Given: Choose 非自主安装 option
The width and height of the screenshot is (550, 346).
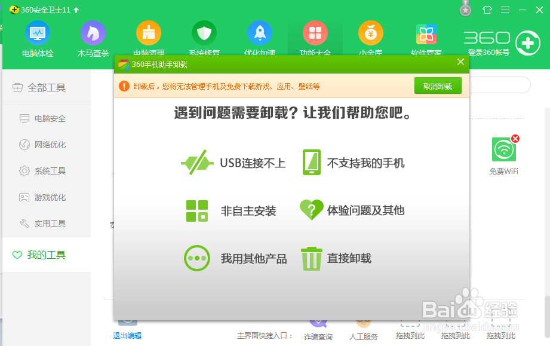Looking at the screenshot, I should click(231, 211).
